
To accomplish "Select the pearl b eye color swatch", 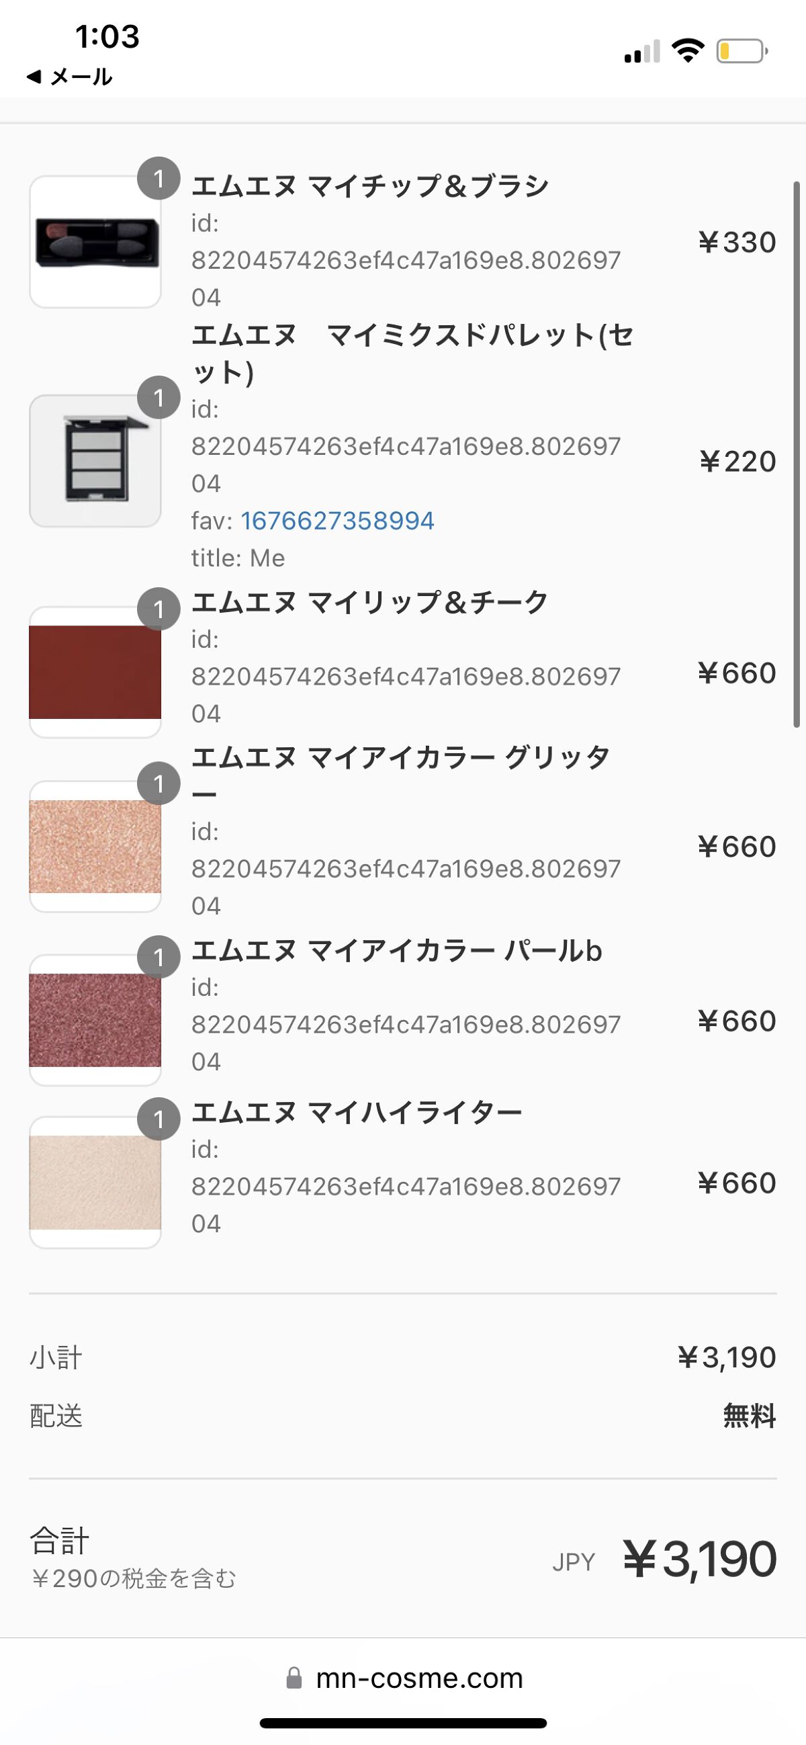I will (x=95, y=1020).
